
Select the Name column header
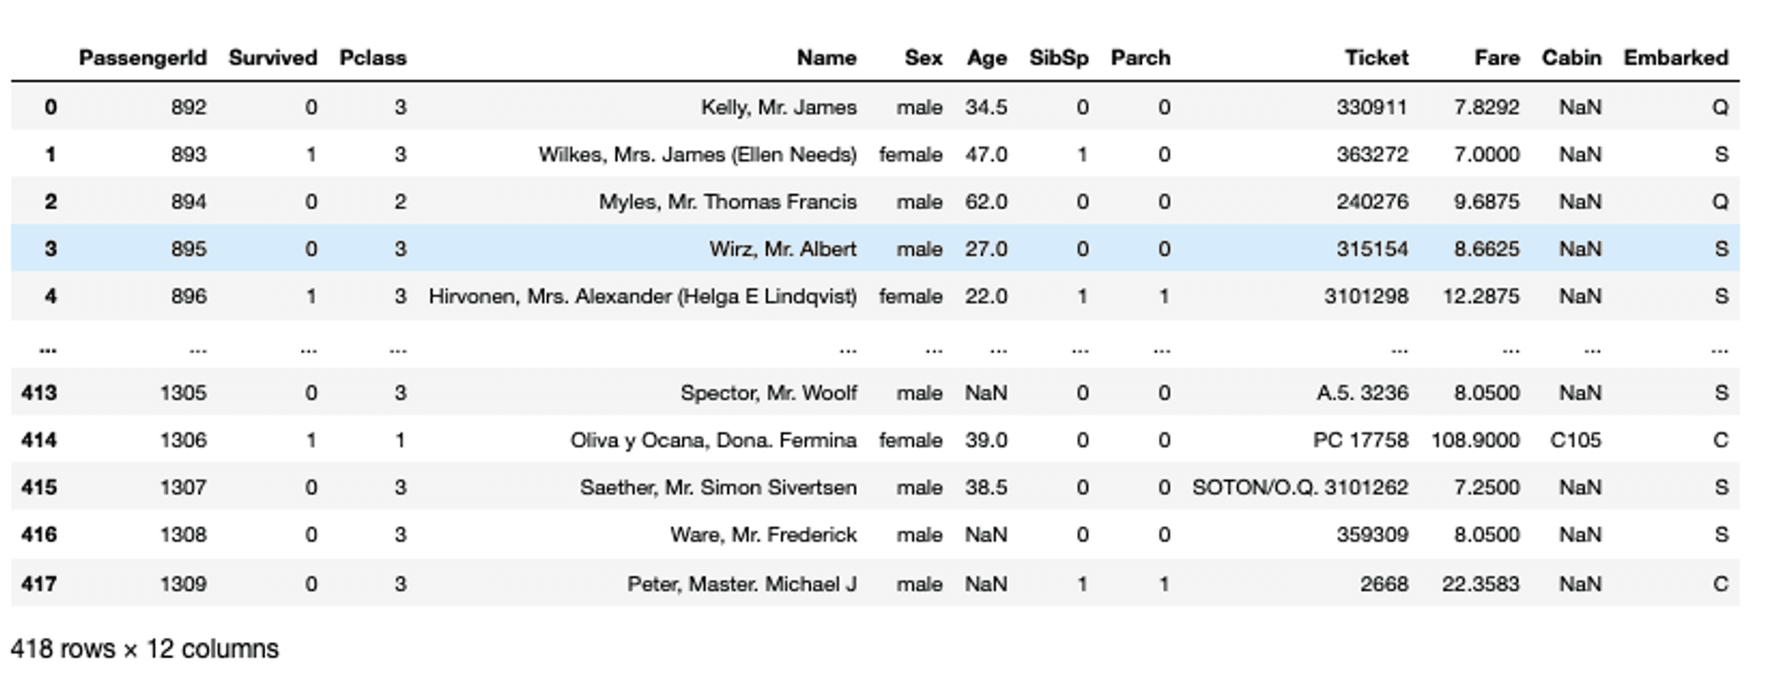point(826,58)
